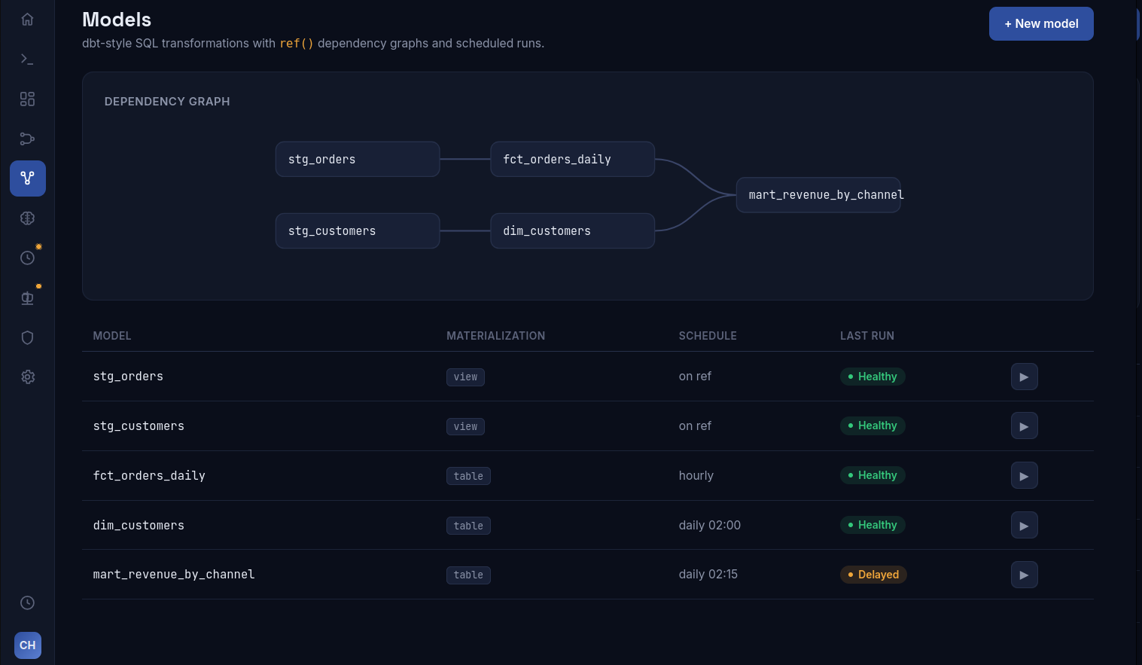
Task: Click the daily 02:00 schedule value
Action: [710, 526]
